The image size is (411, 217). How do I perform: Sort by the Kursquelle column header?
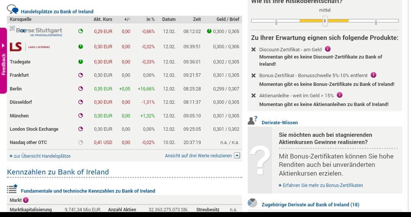click(21, 19)
